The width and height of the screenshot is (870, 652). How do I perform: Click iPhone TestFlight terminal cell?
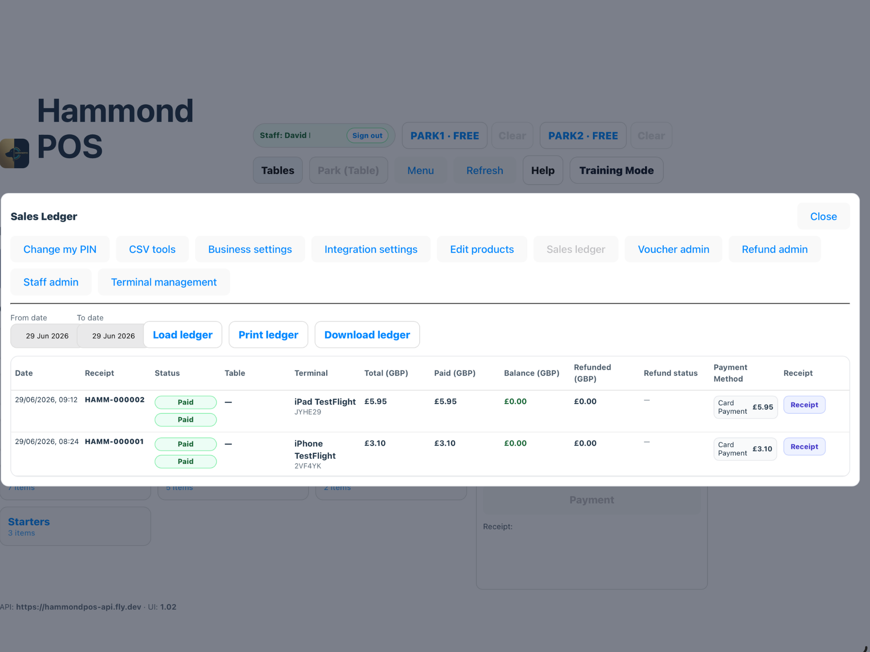(x=315, y=454)
